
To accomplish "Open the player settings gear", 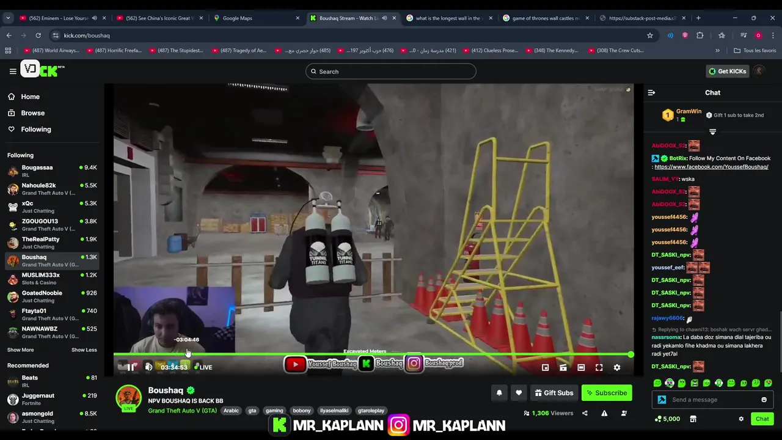I will 617,367.
